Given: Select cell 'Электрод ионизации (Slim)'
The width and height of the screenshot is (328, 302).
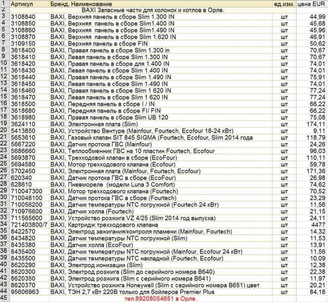Looking at the screenshot, I should pos(161,265).
